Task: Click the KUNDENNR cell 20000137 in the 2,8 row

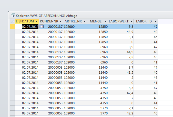Action: [x=51, y=57]
